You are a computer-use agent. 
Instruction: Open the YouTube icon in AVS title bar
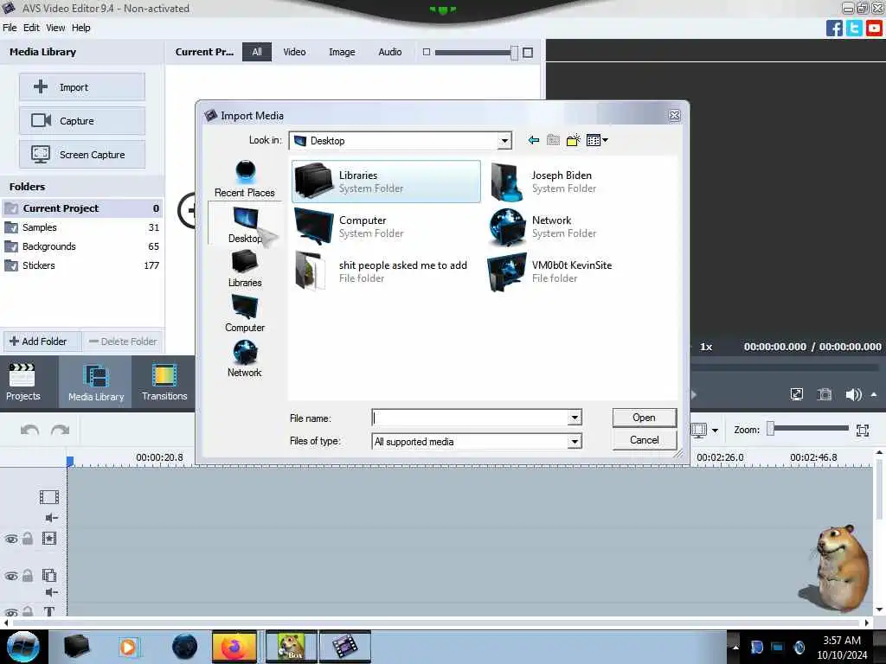(874, 28)
